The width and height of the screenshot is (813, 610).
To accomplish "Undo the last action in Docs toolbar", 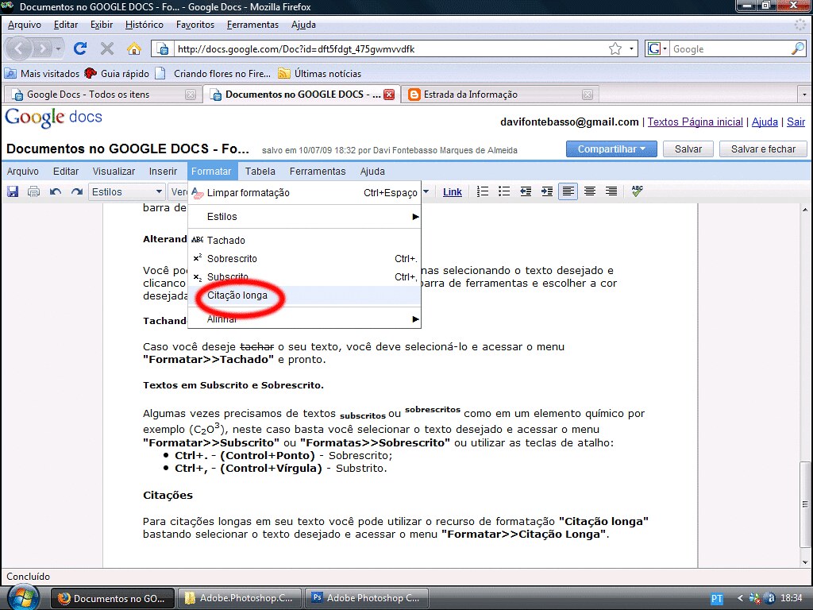I will [56, 191].
